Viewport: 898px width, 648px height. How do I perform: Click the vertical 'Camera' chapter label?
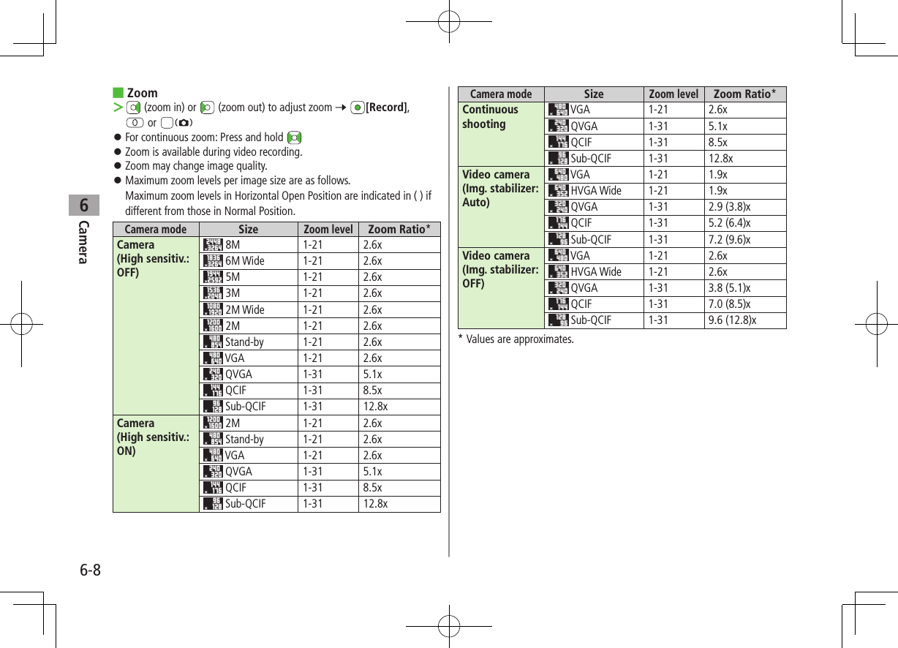point(83,241)
